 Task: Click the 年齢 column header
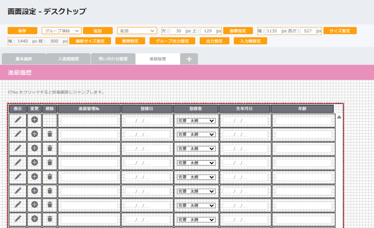tap(302, 109)
